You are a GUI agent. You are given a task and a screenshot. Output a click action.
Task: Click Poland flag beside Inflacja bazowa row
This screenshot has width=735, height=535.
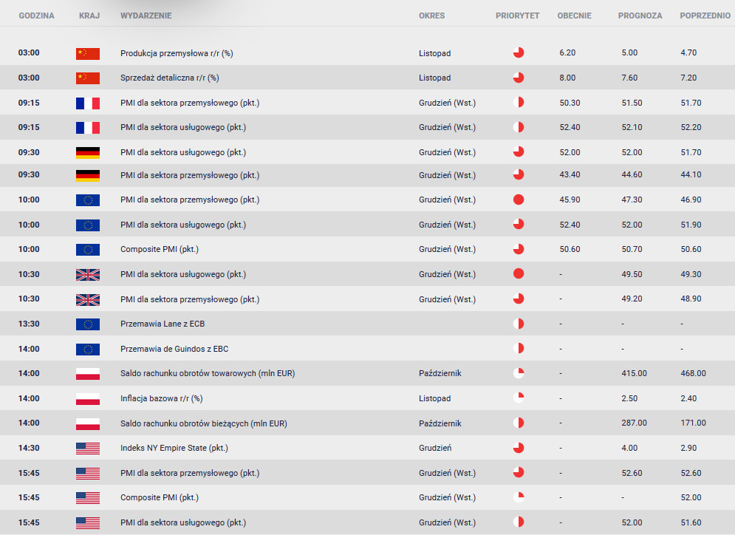[88, 398]
